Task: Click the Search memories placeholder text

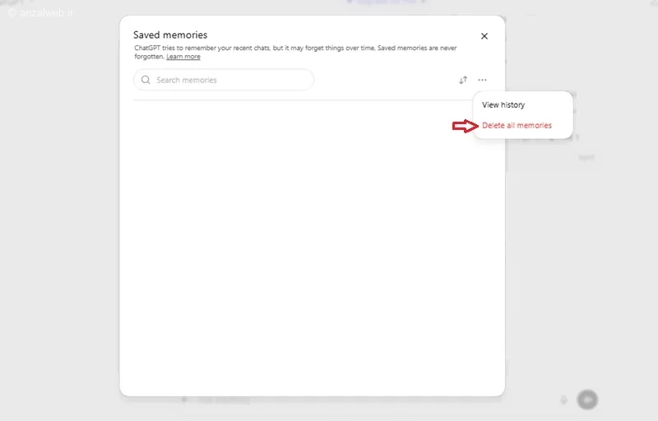Action: (x=187, y=80)
